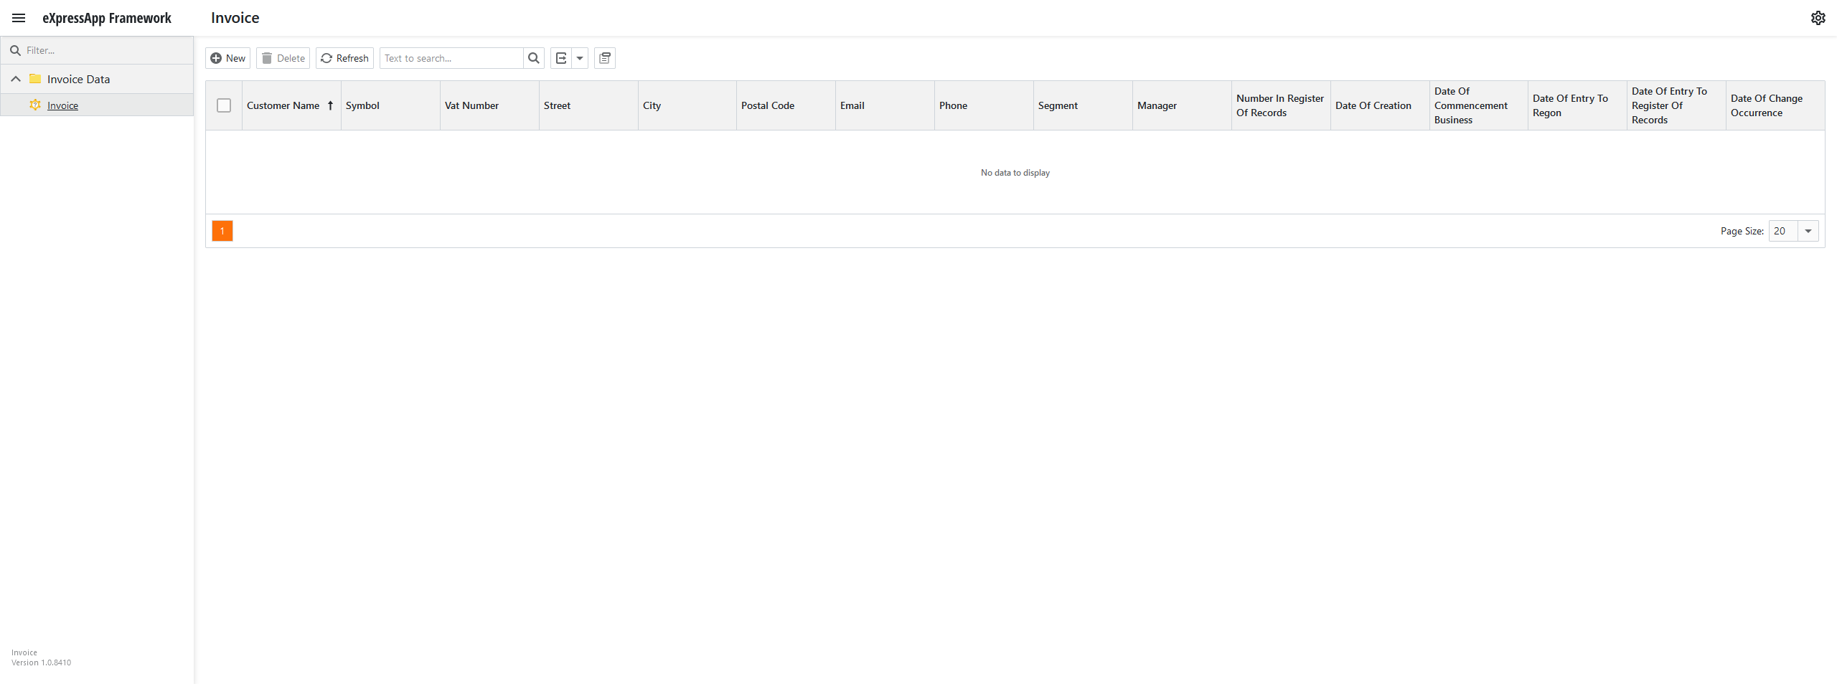
Task: Sort by the Customer Name column header
Action: click(x=283, y=105)
